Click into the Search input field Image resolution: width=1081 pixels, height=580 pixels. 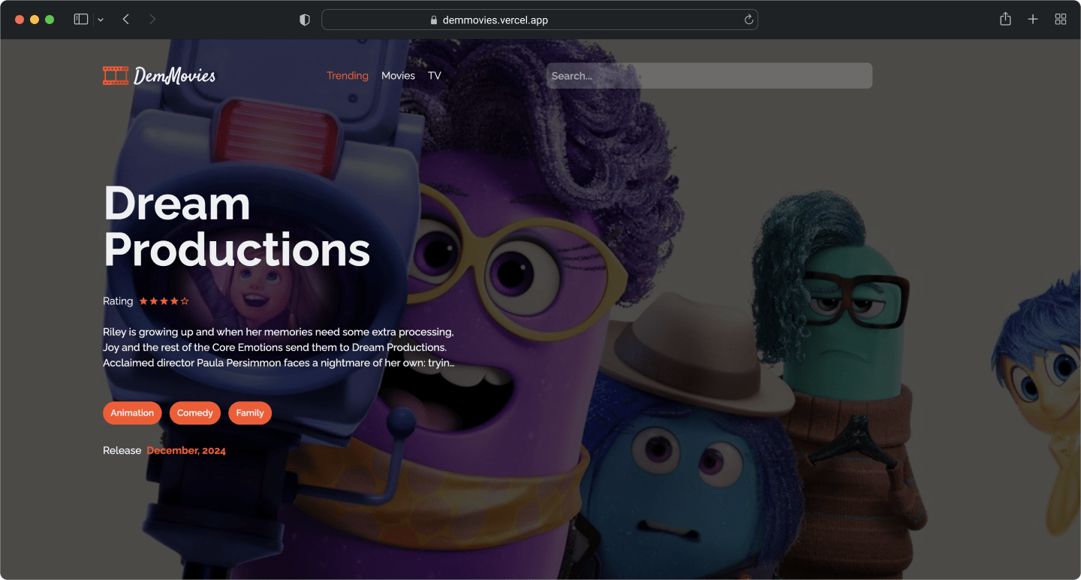(x=709, y=76)
